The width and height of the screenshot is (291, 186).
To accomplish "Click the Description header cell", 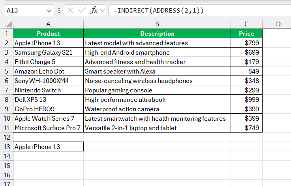I will click(x=157, y=33).
